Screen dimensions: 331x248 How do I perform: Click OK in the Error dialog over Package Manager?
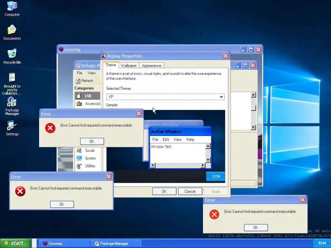(x=92, y=141)
